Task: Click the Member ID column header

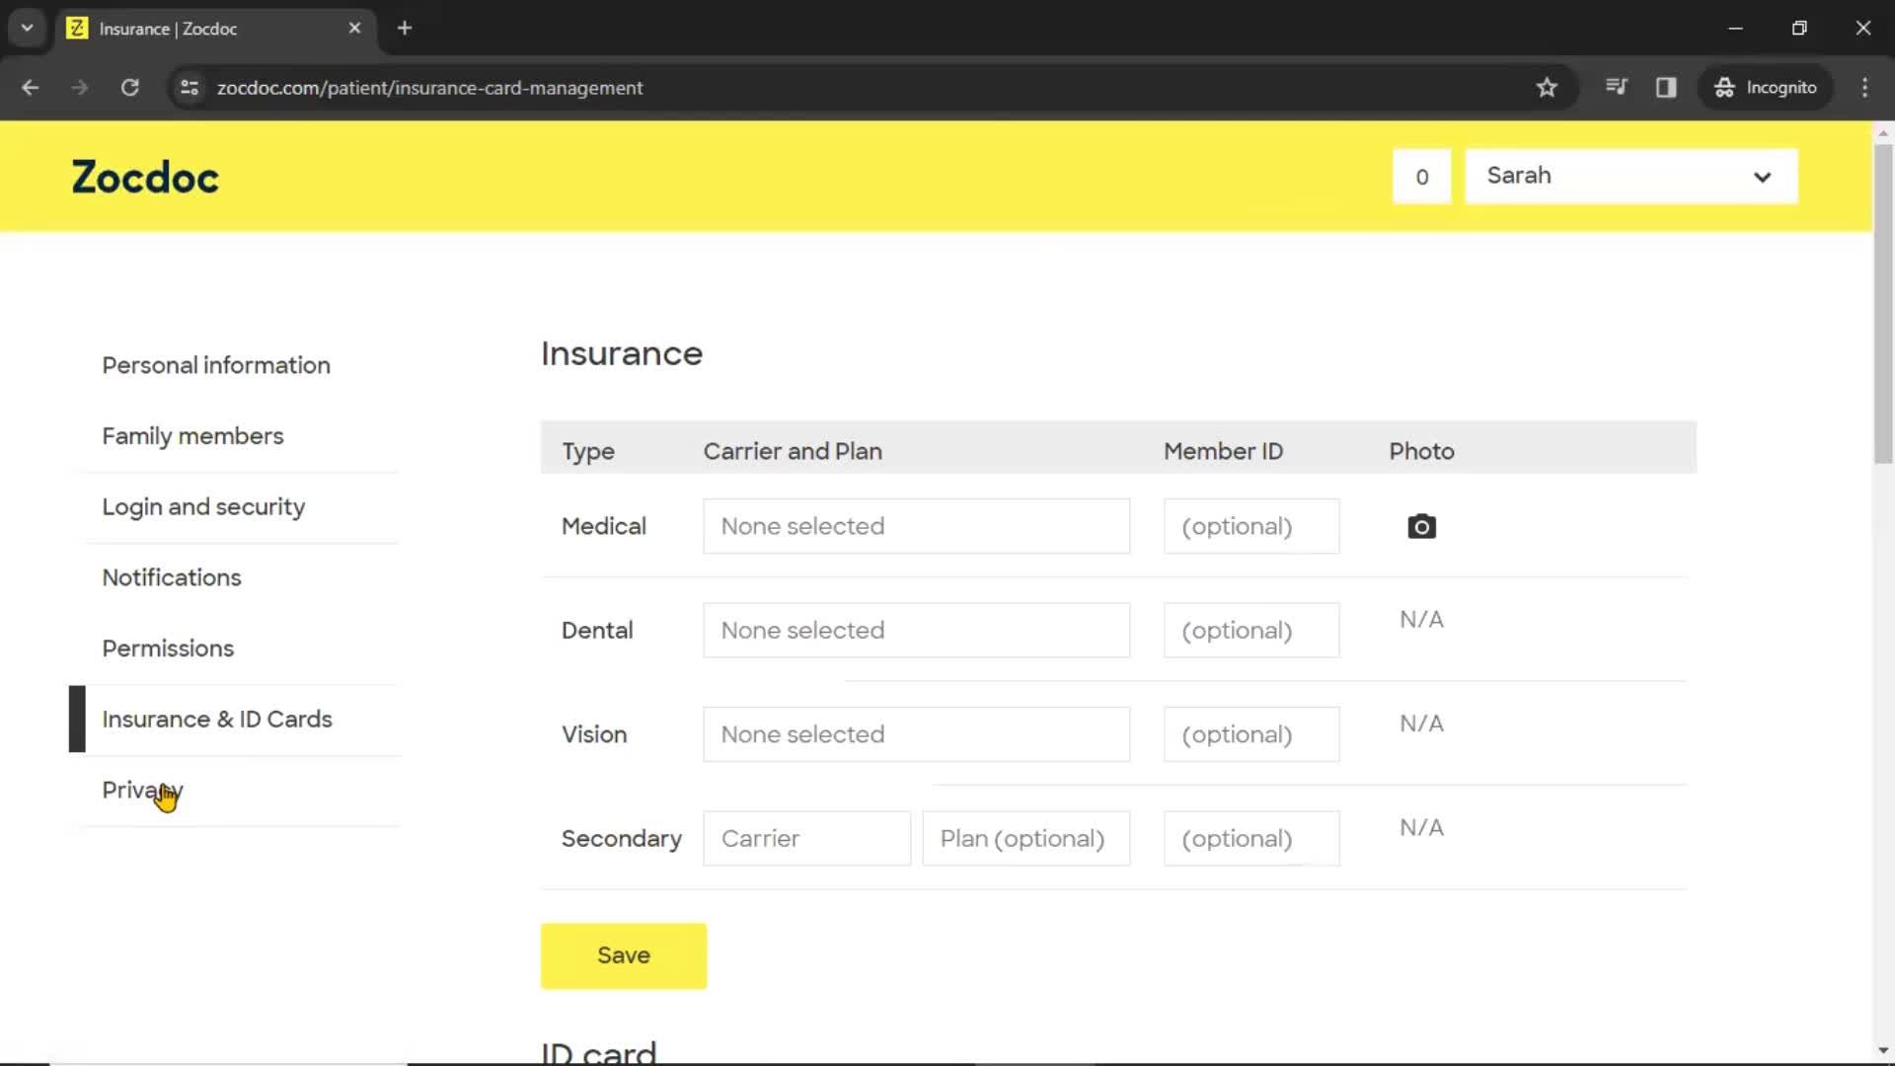Action: pyautogui.click(x=1223, y=451)
